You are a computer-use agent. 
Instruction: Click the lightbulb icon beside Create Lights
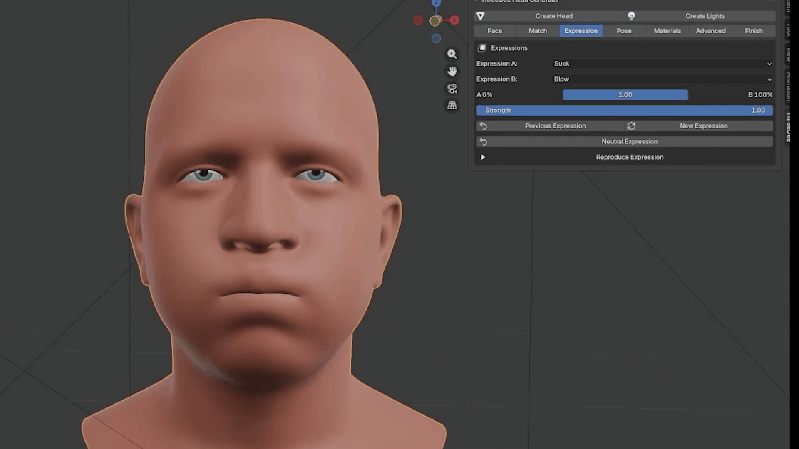pos(631,16)
